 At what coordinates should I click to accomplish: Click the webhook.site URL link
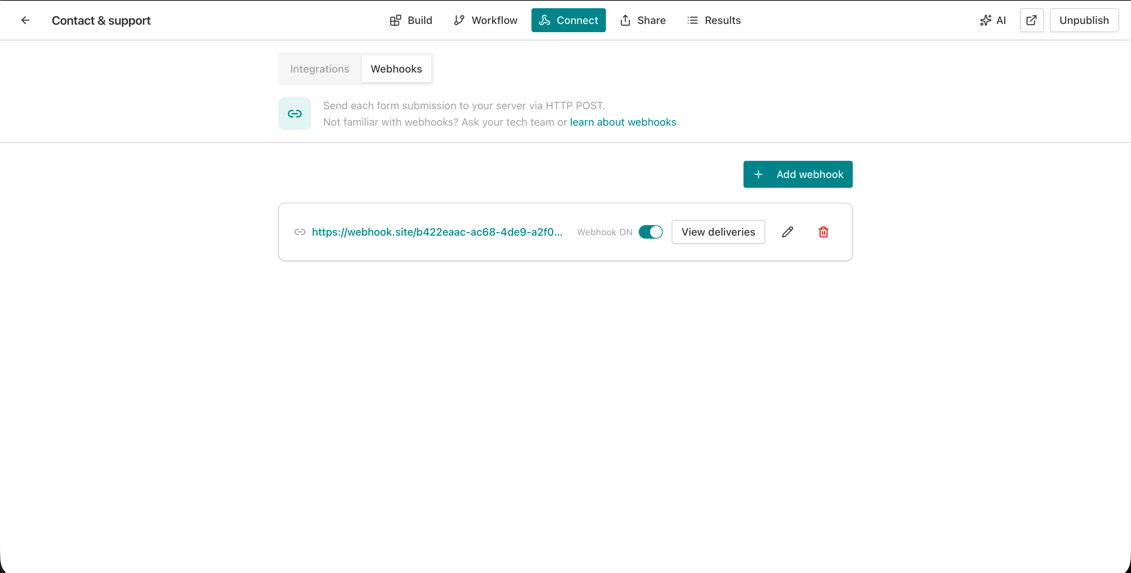pyautogui.click(x=436, y=232)
